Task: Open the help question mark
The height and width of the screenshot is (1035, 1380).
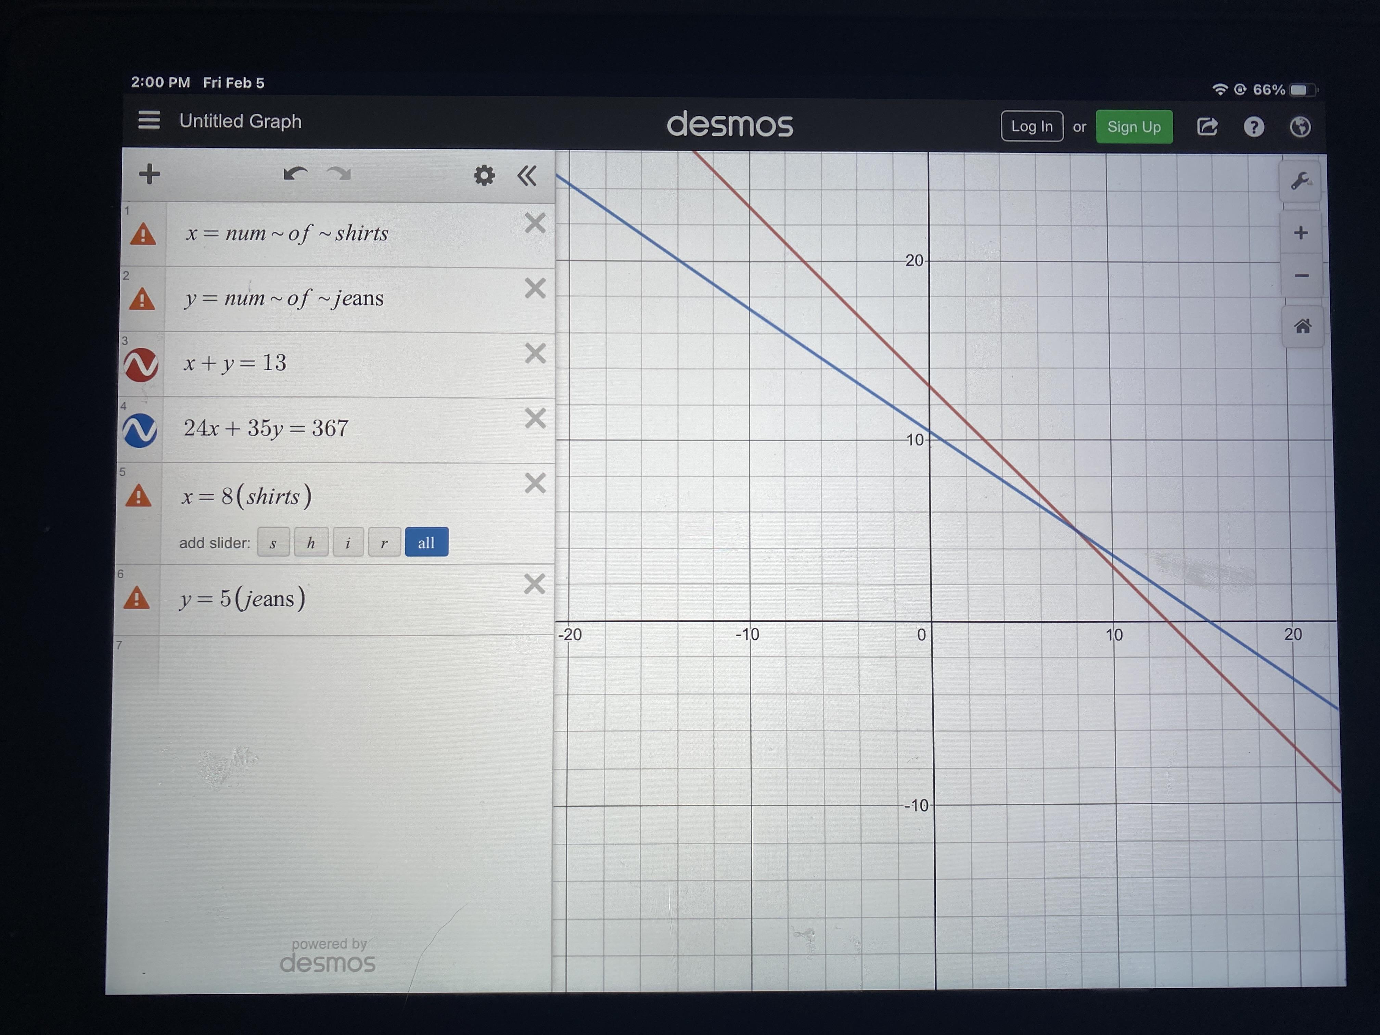Action: pos(1254,127)
